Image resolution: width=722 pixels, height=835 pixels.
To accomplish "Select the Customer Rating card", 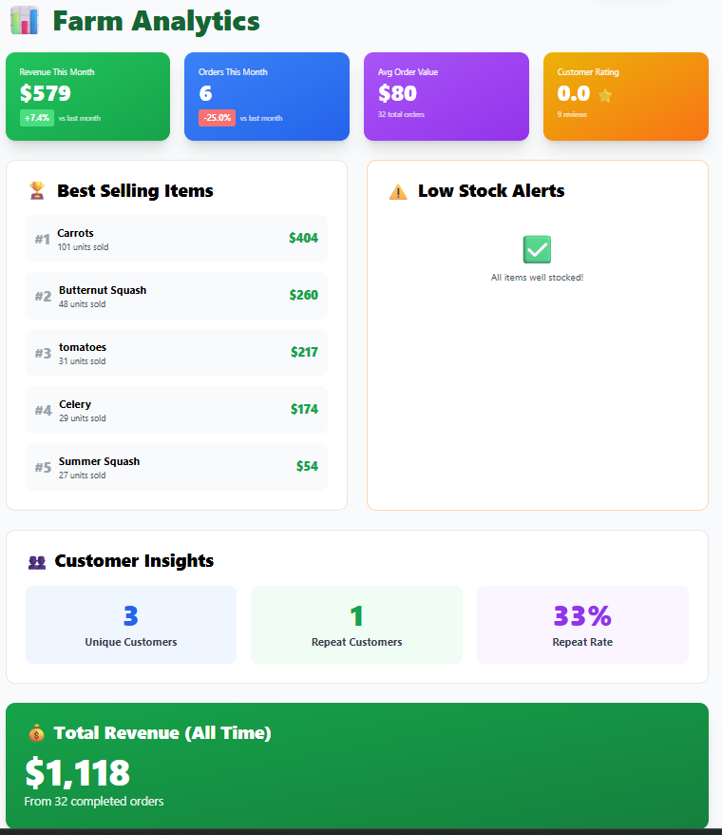I will click(626, 96).
